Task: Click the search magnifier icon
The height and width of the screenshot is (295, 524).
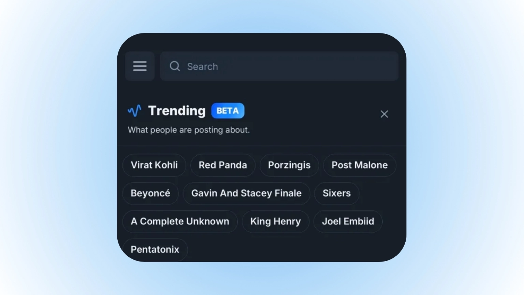Action: tap(175, 66)
